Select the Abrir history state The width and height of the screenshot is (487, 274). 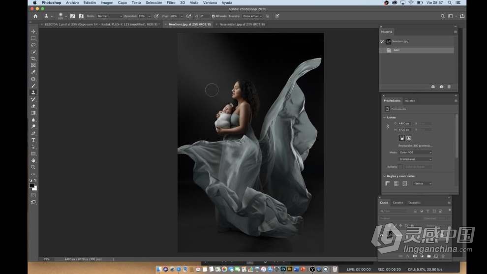coord(417,50)
